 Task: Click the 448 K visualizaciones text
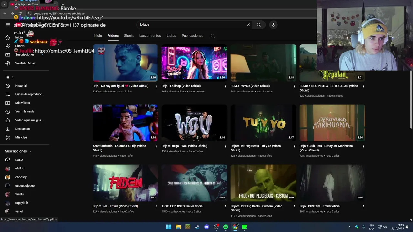click(x=105, y=156)
